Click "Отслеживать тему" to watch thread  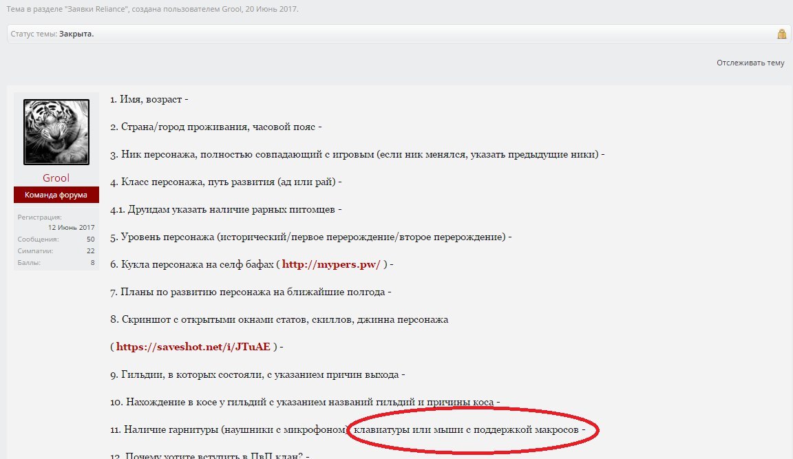click(750, 63)
